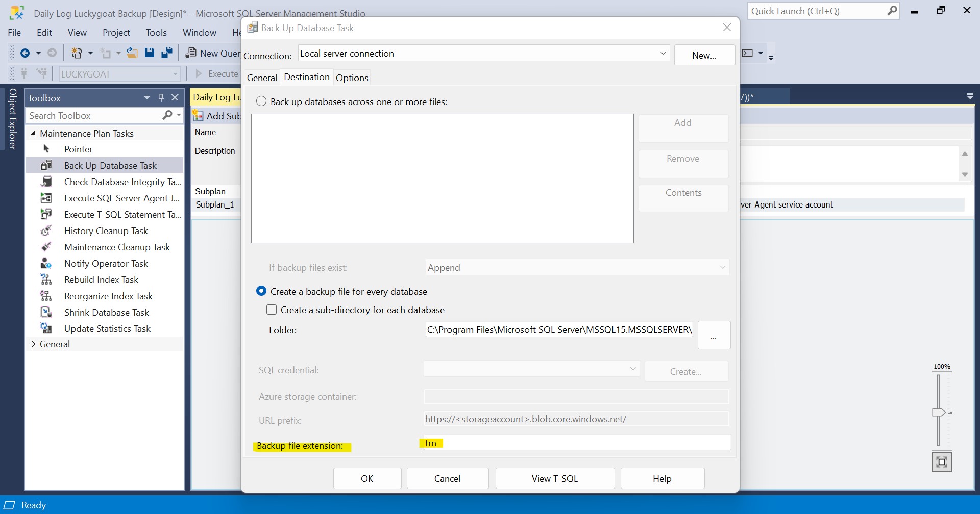Viewport: 980px width, 514px height.
Task: Open the Connection dropdown list
Action: coord(663,53)
